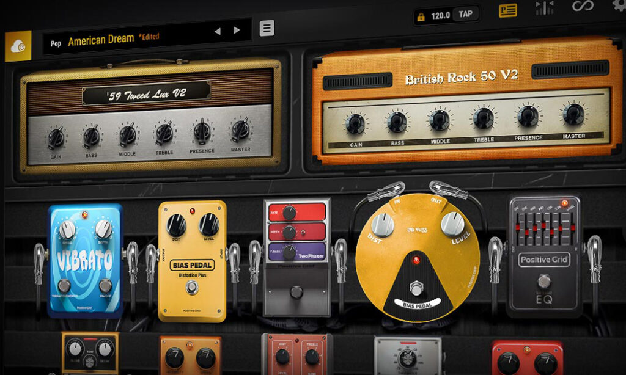Click the Tweed Lux Master knob
The width and height of the screenshot is (626, 375).
click(x=241, y=129)
